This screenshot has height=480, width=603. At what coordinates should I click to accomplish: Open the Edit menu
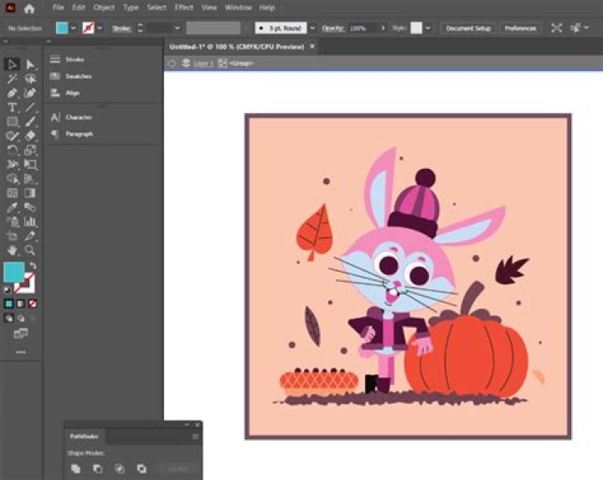pos(79,8)
